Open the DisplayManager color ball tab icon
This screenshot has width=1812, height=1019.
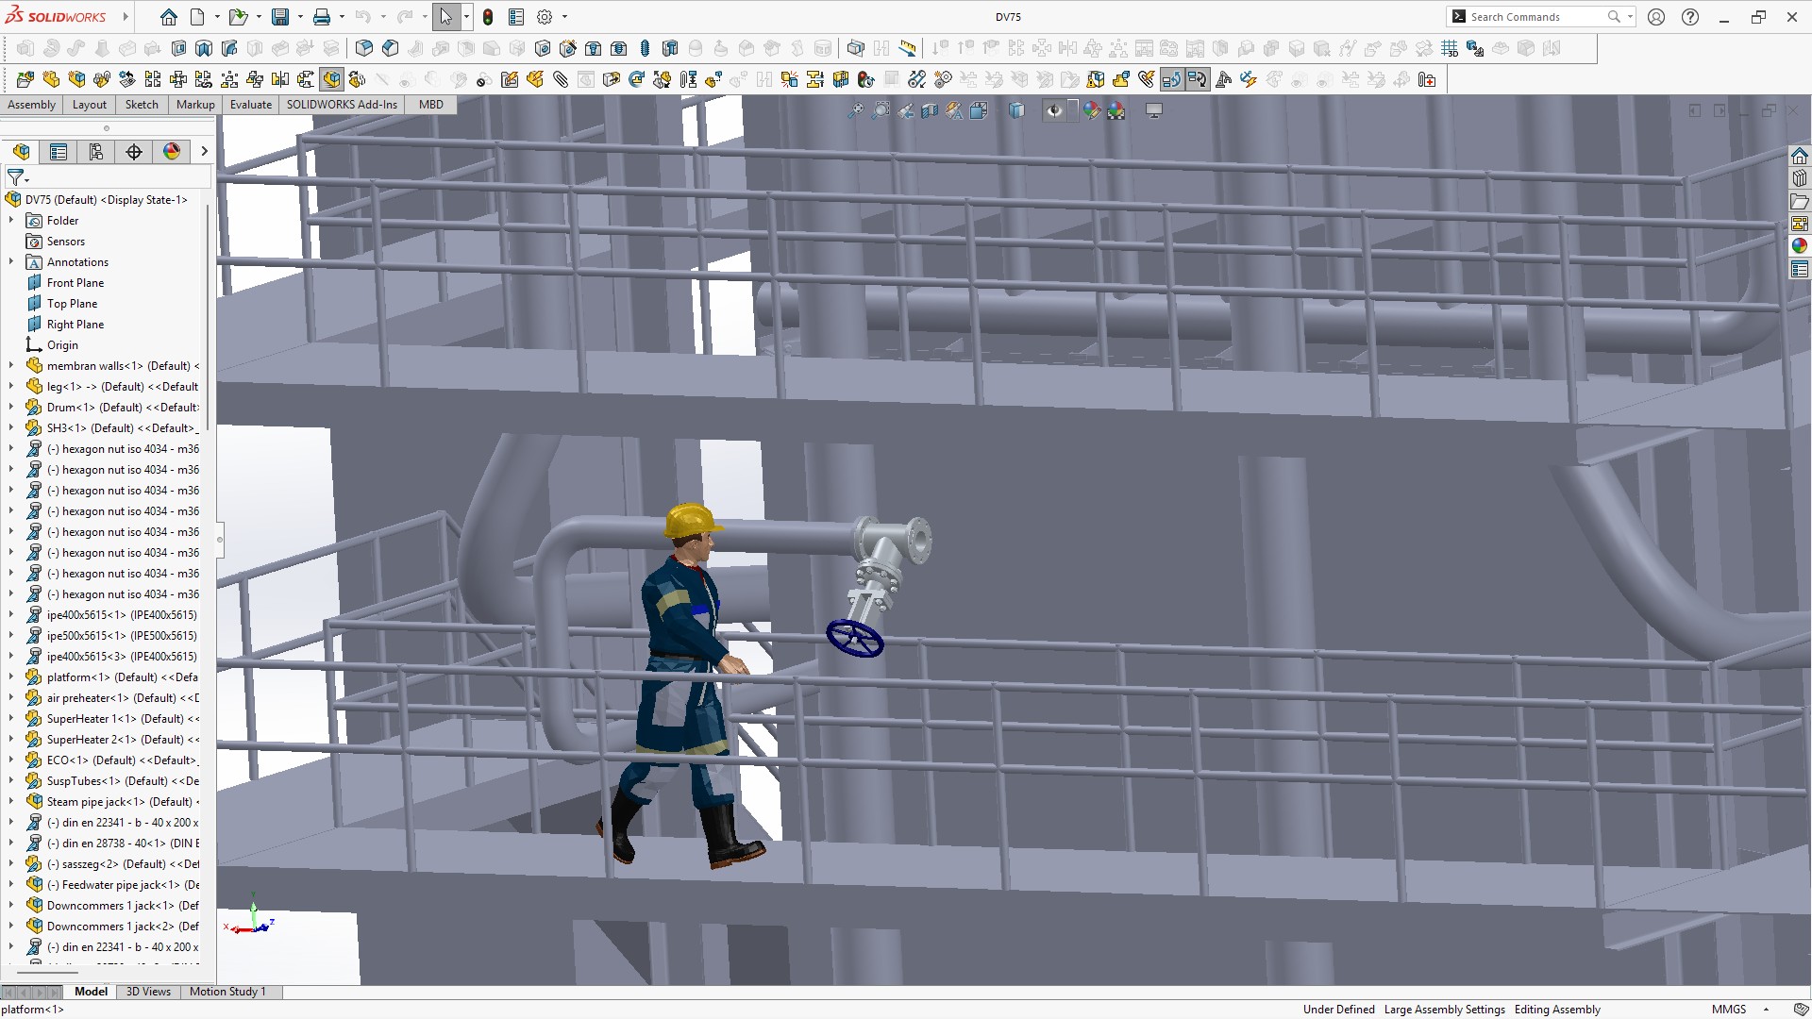point(172,152)
